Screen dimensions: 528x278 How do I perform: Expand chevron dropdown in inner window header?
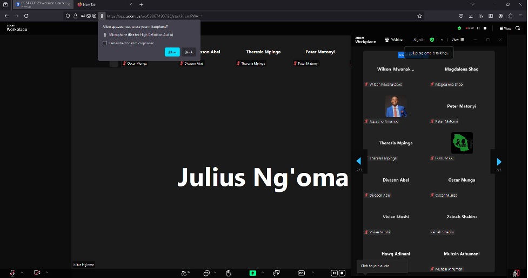click(442, 40)
